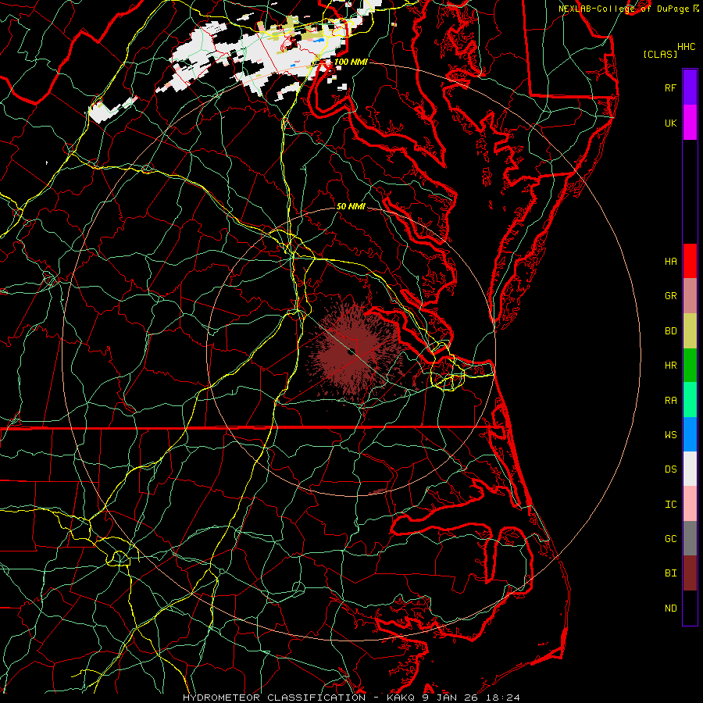703x703 pixels.
Task: Click the UK legend label
Action: pyautogui.click(x=670, y=123)
